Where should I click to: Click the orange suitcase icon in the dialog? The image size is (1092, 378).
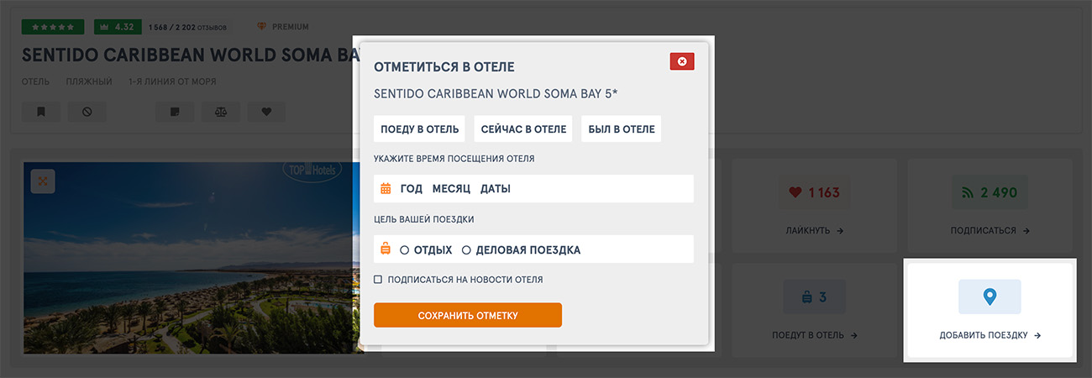[386, 249]
